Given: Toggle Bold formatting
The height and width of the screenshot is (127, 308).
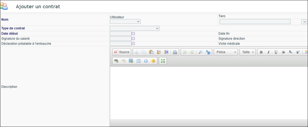Looking at the screenshot, I should click(x=261, y=52).
